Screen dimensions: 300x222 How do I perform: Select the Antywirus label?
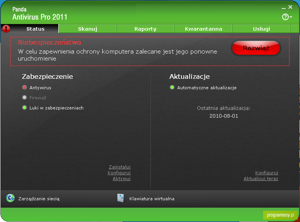pyautogui.click(x=40, y=88)
